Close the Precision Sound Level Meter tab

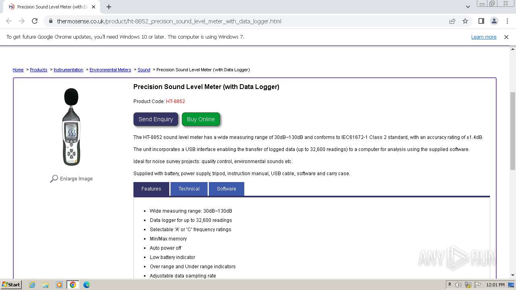point(94,7)
